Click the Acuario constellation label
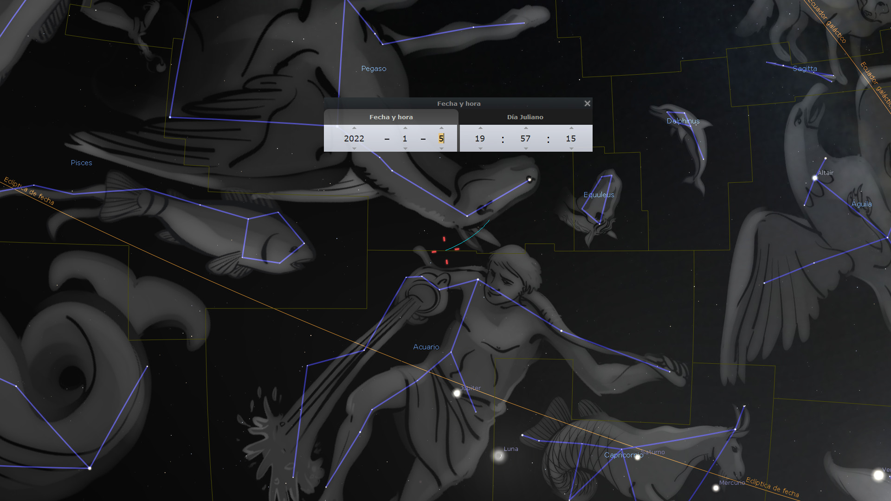The image size is (891, 501). [426, 347]
